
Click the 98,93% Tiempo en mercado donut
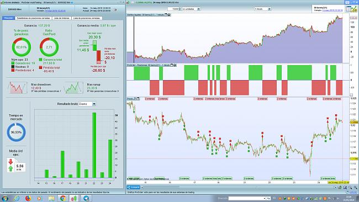(x=16, y=132)
